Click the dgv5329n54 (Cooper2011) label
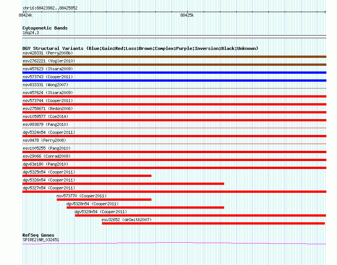337x265 pixels. point(101,212)
